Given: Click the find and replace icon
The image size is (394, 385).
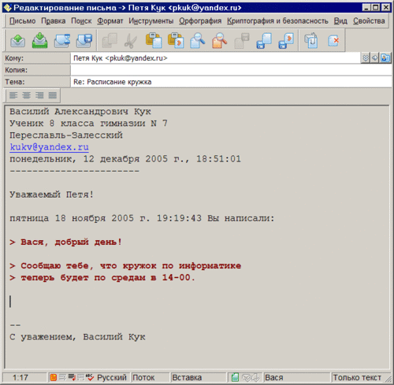Looking at the screenshot, I should [220, 41].
